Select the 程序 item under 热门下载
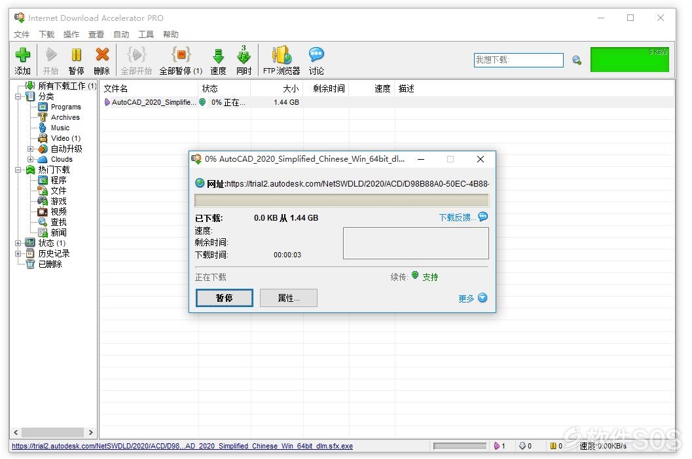The image size is (692, 459). 59,180
